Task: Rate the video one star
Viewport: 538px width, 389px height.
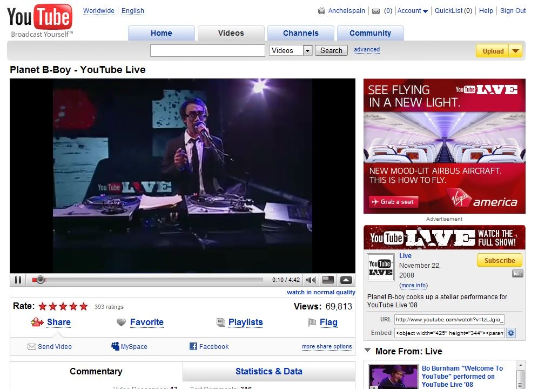Action: pos(43,306)
